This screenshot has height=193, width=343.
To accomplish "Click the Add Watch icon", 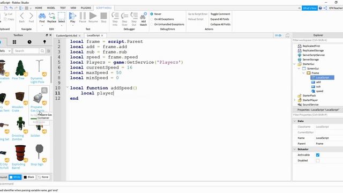I will (143, 16).
